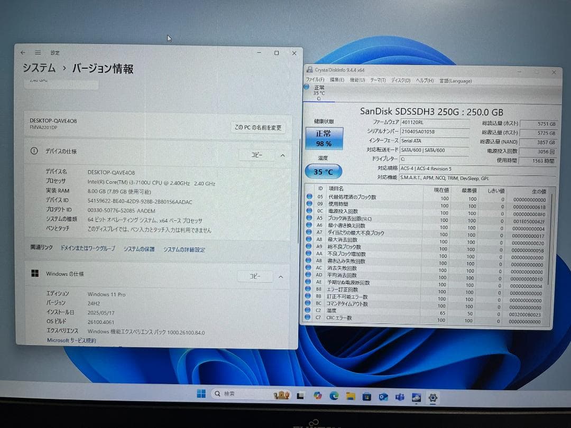The height and width of the screenshot is (428, 571).
Task: Open Microsoft Store from taskbar
Action: 367,396
